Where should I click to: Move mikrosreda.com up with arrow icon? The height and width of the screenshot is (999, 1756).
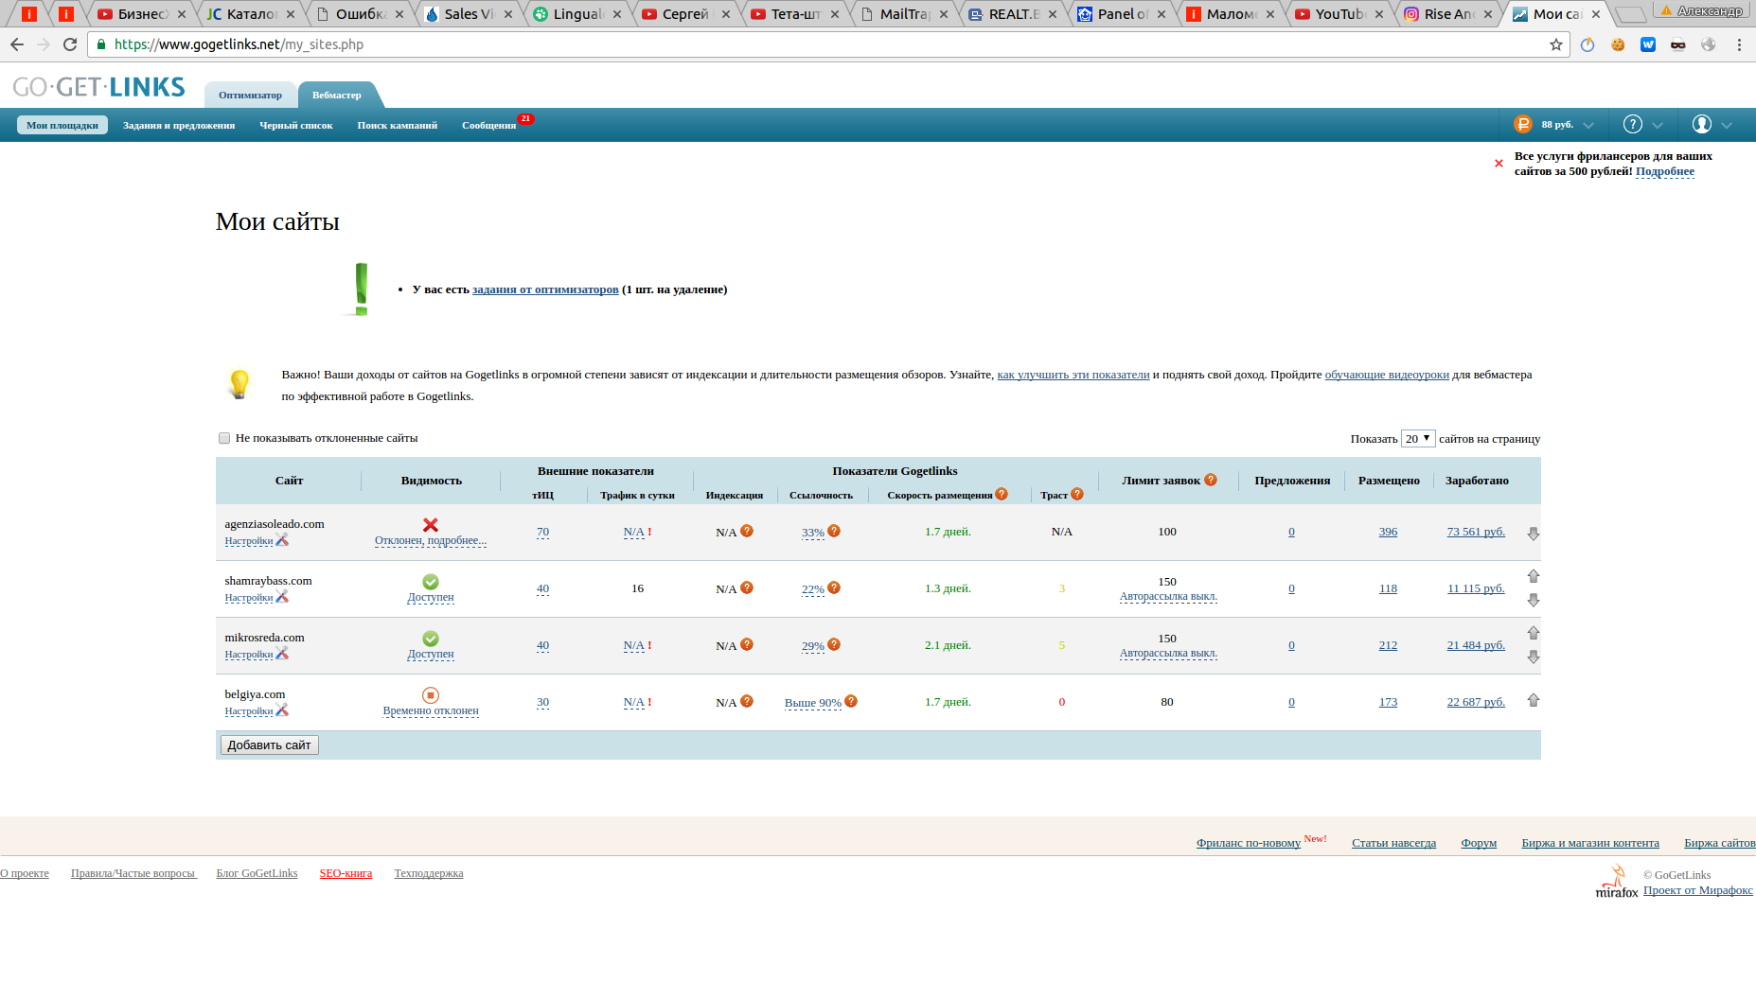[1534, 633]
